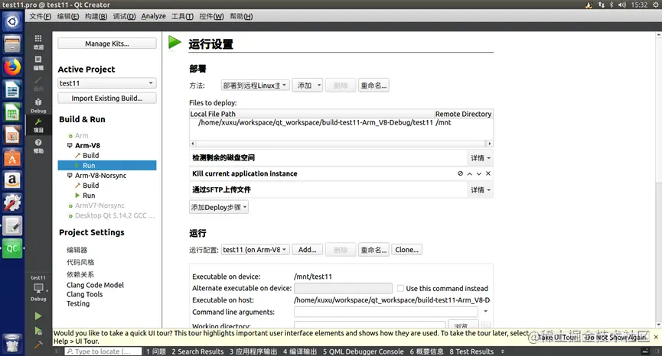
Task: Open the Help (帮助) mode
Action: [x=38, y=146]
